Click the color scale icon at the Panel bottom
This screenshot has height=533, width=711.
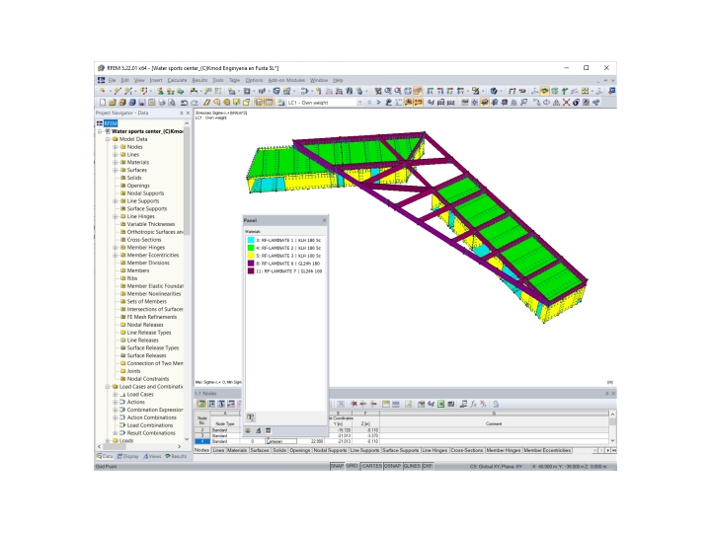(x=268, y=430)
